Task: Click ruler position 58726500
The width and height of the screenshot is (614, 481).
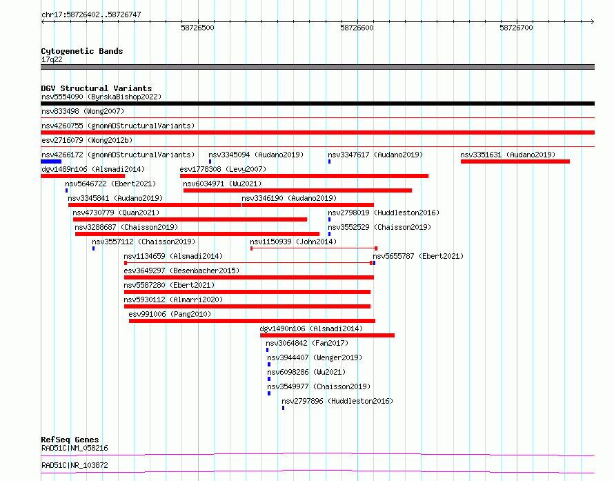Action: pyautogui.click(x=198, y=28)
